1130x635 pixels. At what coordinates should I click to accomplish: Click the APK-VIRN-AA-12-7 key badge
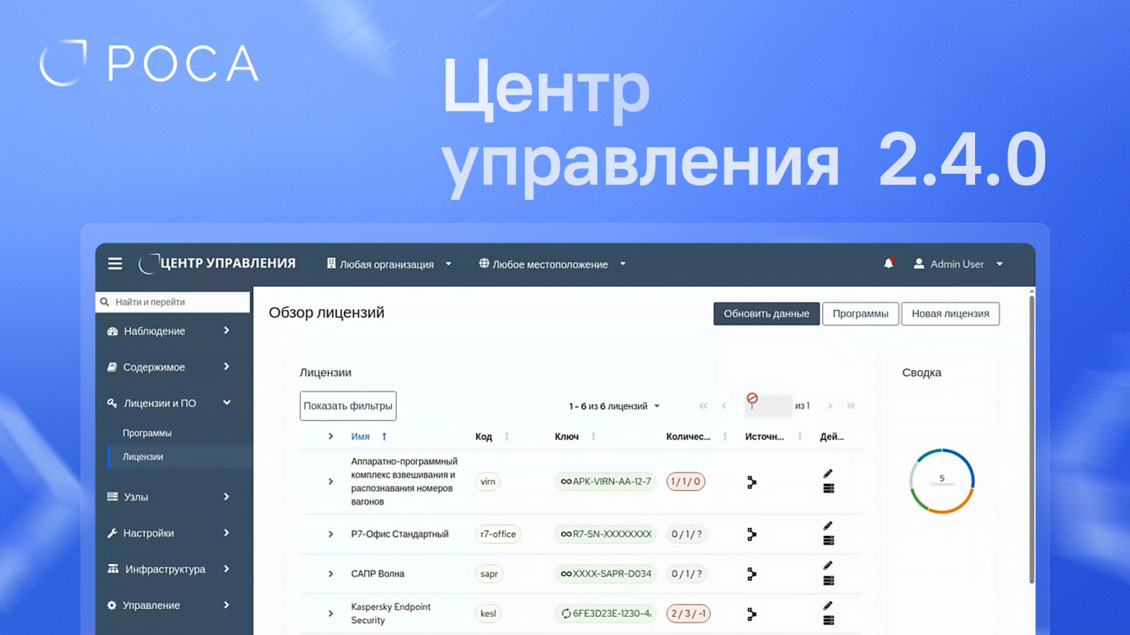(x=606, y=481)
